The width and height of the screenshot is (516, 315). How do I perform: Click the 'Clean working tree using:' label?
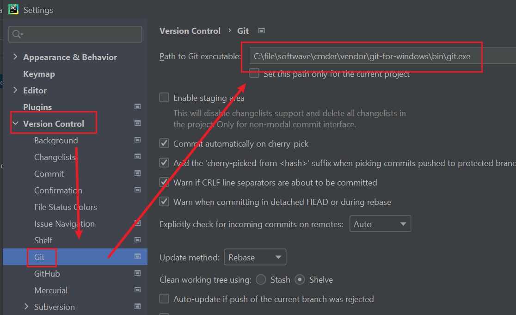205,280
